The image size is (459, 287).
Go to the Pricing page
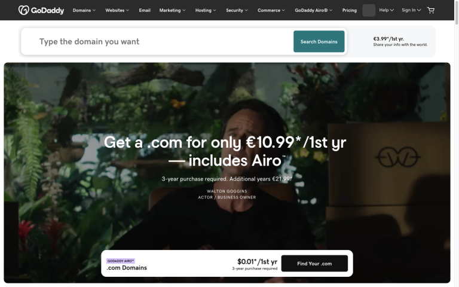point(350,10)
